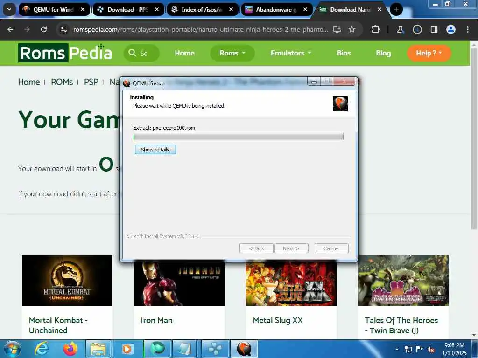This screenshot has width=478, height=358.
Task: Open the QEMU installer taskbar icon
Action: 244,349
